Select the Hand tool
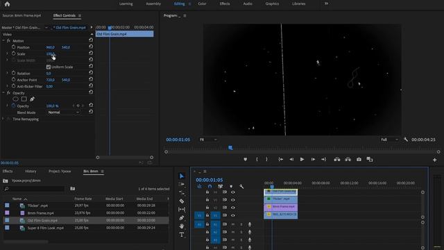Screen dimensions: 444x250 (x=182, y=226)
